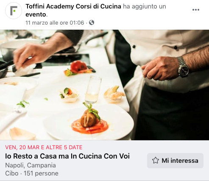Click the 'Cibo' event category
This screenshot has height=181, width=209.
(12, 173)
